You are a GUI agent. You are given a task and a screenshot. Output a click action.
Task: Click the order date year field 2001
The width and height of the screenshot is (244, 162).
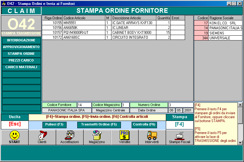[x=188, y=110]
